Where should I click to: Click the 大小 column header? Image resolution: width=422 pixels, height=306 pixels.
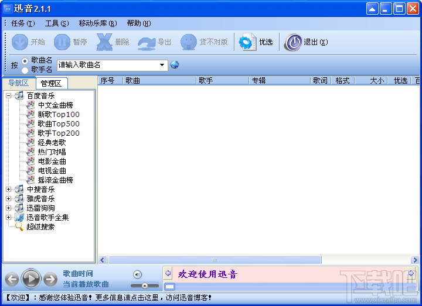click(x=371, y=80)
